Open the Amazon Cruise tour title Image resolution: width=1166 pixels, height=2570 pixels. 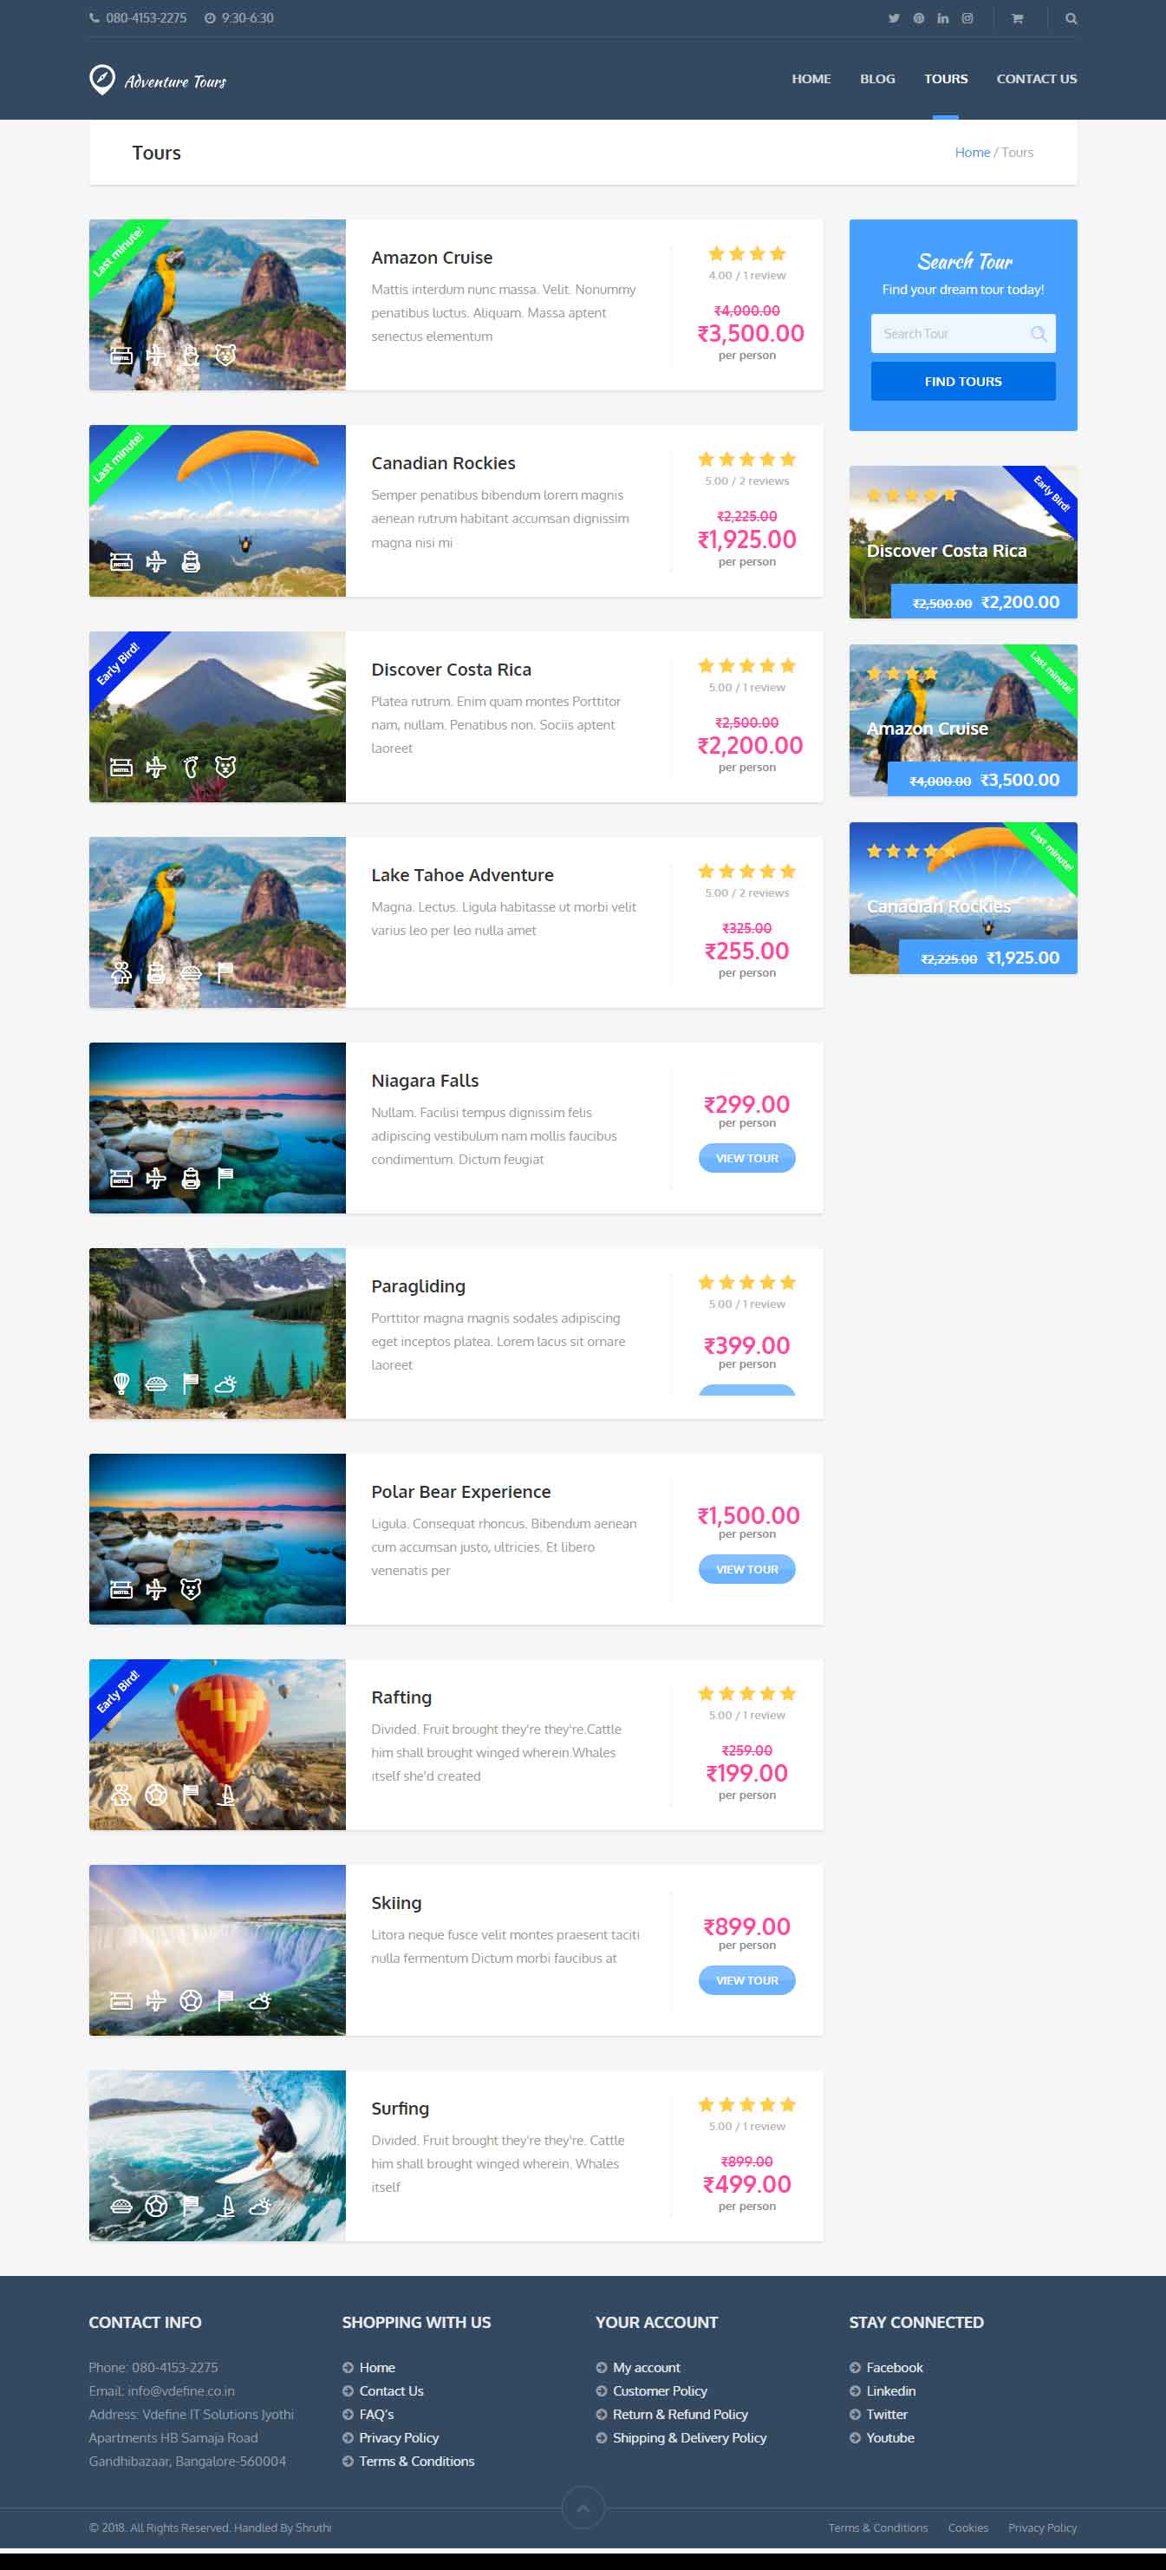(x=432, y=258)
